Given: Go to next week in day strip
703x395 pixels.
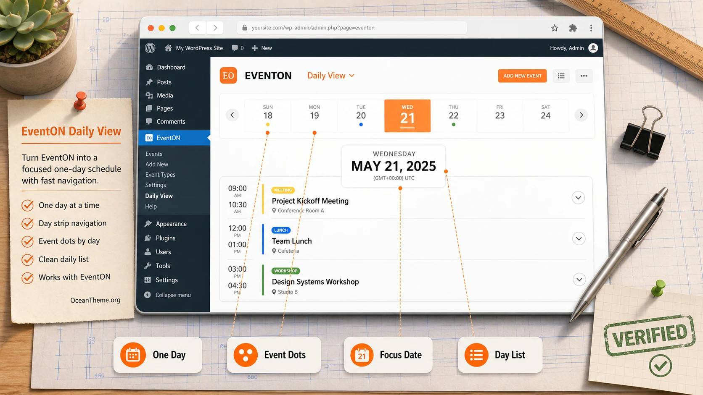Looking at the screenshot, I should pyautogui.click(x=581, y=115).
